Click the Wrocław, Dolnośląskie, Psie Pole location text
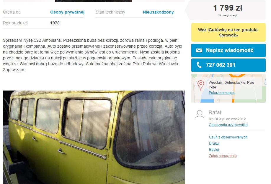271x184 pixels. click(x=231, y=85)
